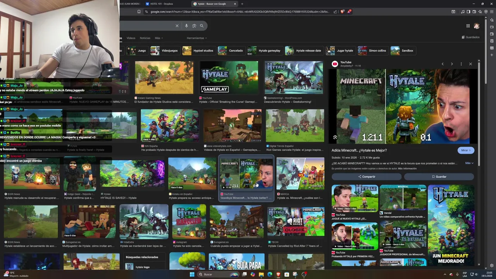Image resolution: width=496 pixels, height=279 pixels.
Task: Show previous image in the preview panel
Action: point(443,64)
